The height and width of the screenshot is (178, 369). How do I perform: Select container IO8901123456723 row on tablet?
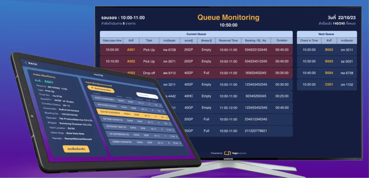click(x=145, y=142)
